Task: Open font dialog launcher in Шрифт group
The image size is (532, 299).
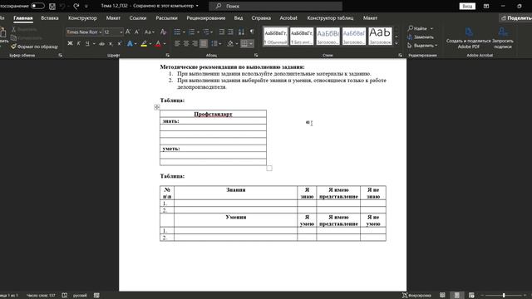Action: coord(168,55)
